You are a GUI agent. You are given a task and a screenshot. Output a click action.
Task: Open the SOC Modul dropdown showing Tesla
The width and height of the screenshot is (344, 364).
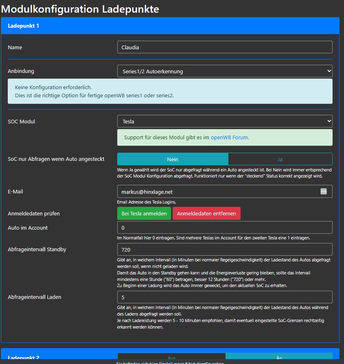coord(225,121)
